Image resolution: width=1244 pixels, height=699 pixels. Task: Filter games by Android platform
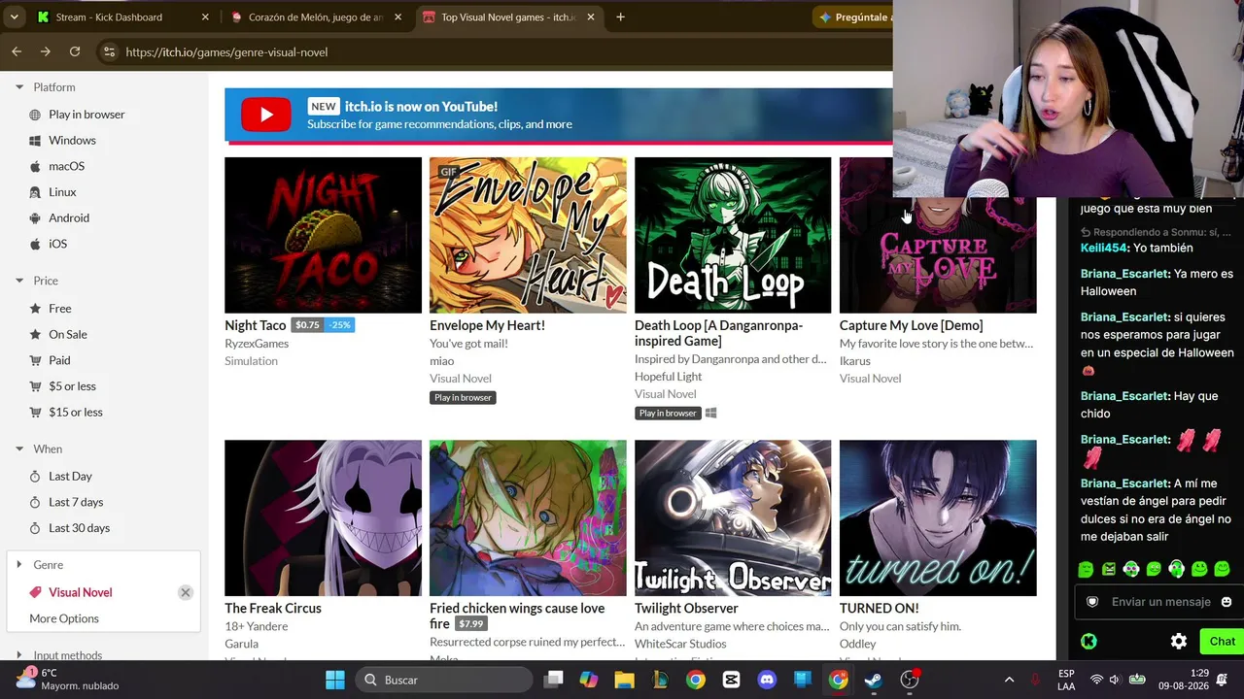(69, 217)
